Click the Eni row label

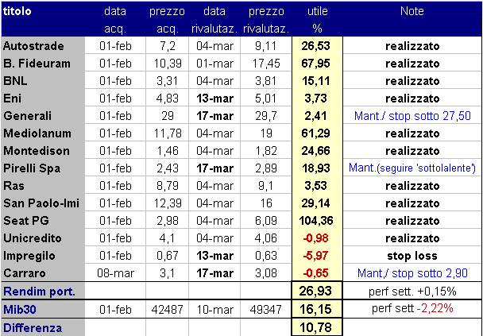(13, 98)
